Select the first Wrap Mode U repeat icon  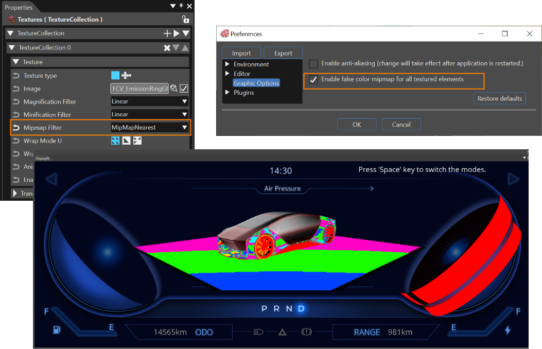[115, 141]
